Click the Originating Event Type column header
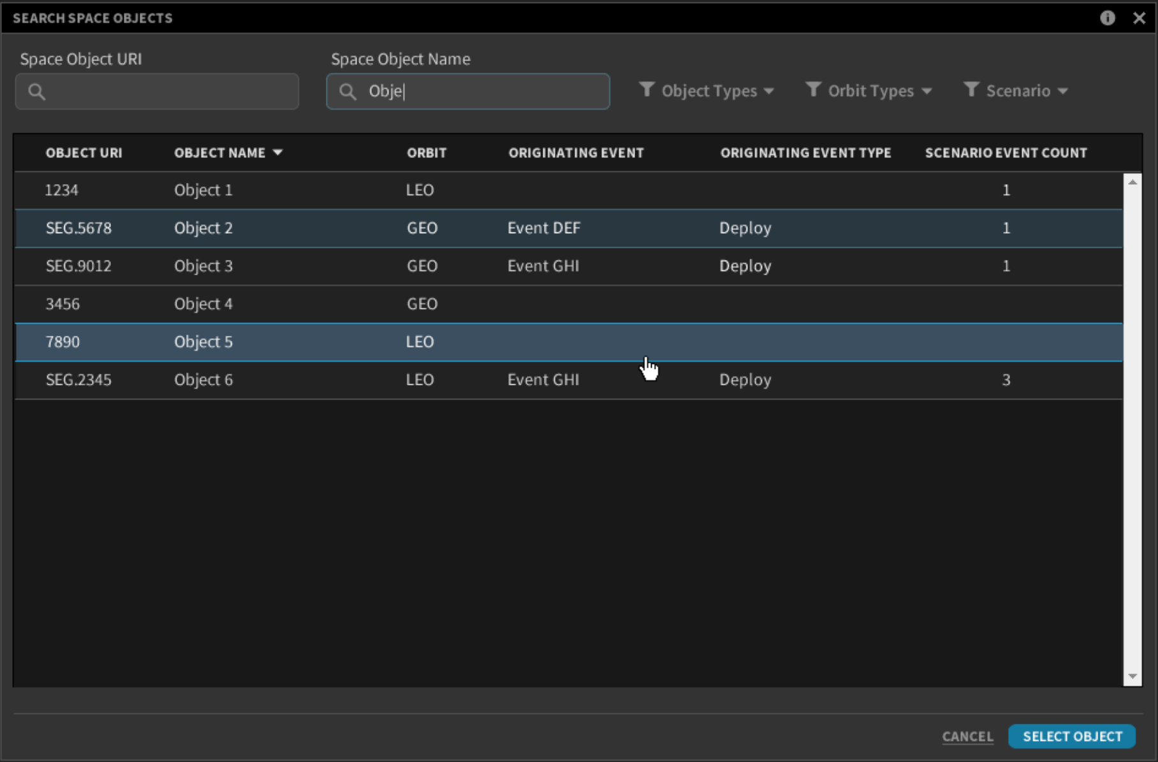 [805, 153]
